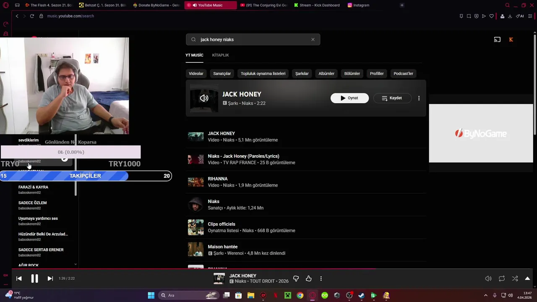Pause the playing song
Viewport: 537px width, 302px height.
pyautogui.click(x=34, y=279)
